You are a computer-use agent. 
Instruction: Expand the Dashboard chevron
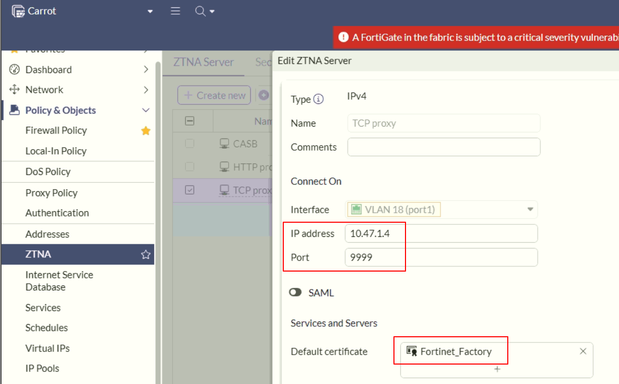[146, 69]
